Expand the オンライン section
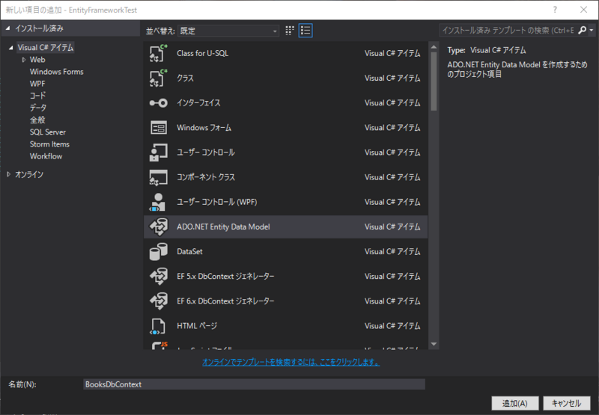The width and height of the screenshot is (599, 415). click(x=8, y=174)
